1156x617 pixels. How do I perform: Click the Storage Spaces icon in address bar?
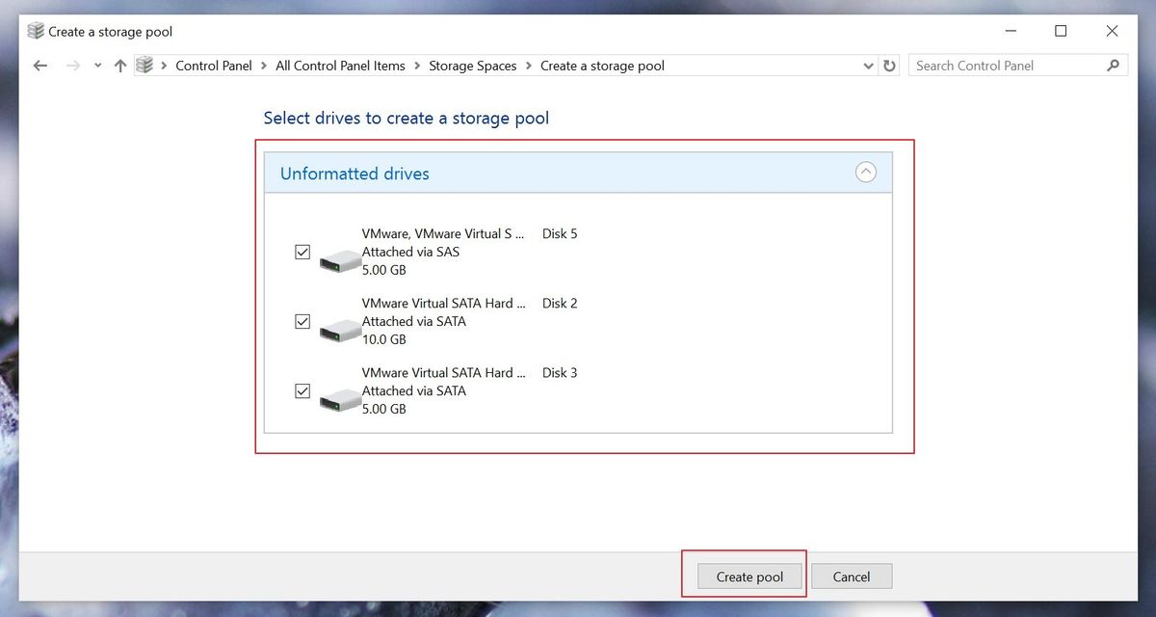[145, 65]
